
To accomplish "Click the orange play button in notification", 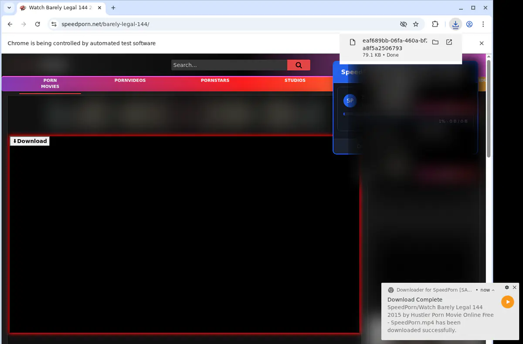I will click(x=507, y=302).
